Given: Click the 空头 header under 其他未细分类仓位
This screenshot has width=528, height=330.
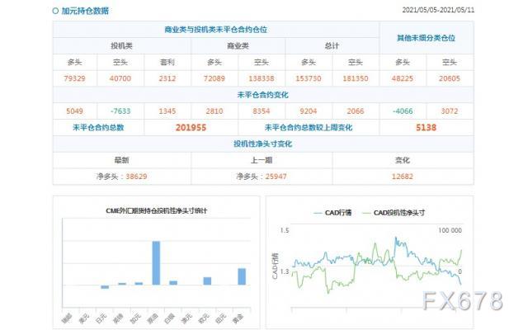Looking at the screenshot, I should click(450, 63).
